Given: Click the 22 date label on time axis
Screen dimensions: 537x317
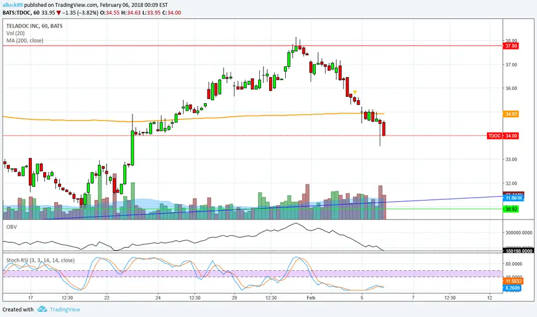Looking at the screenshot, I should 107,297.
